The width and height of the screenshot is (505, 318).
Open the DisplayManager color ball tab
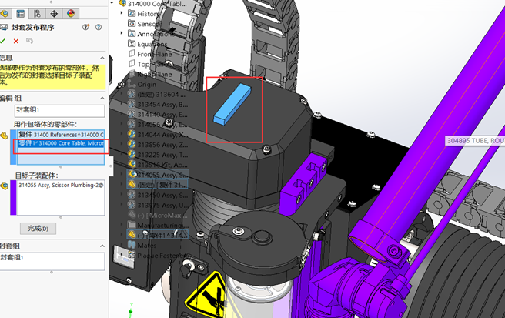tap(71, 14)
